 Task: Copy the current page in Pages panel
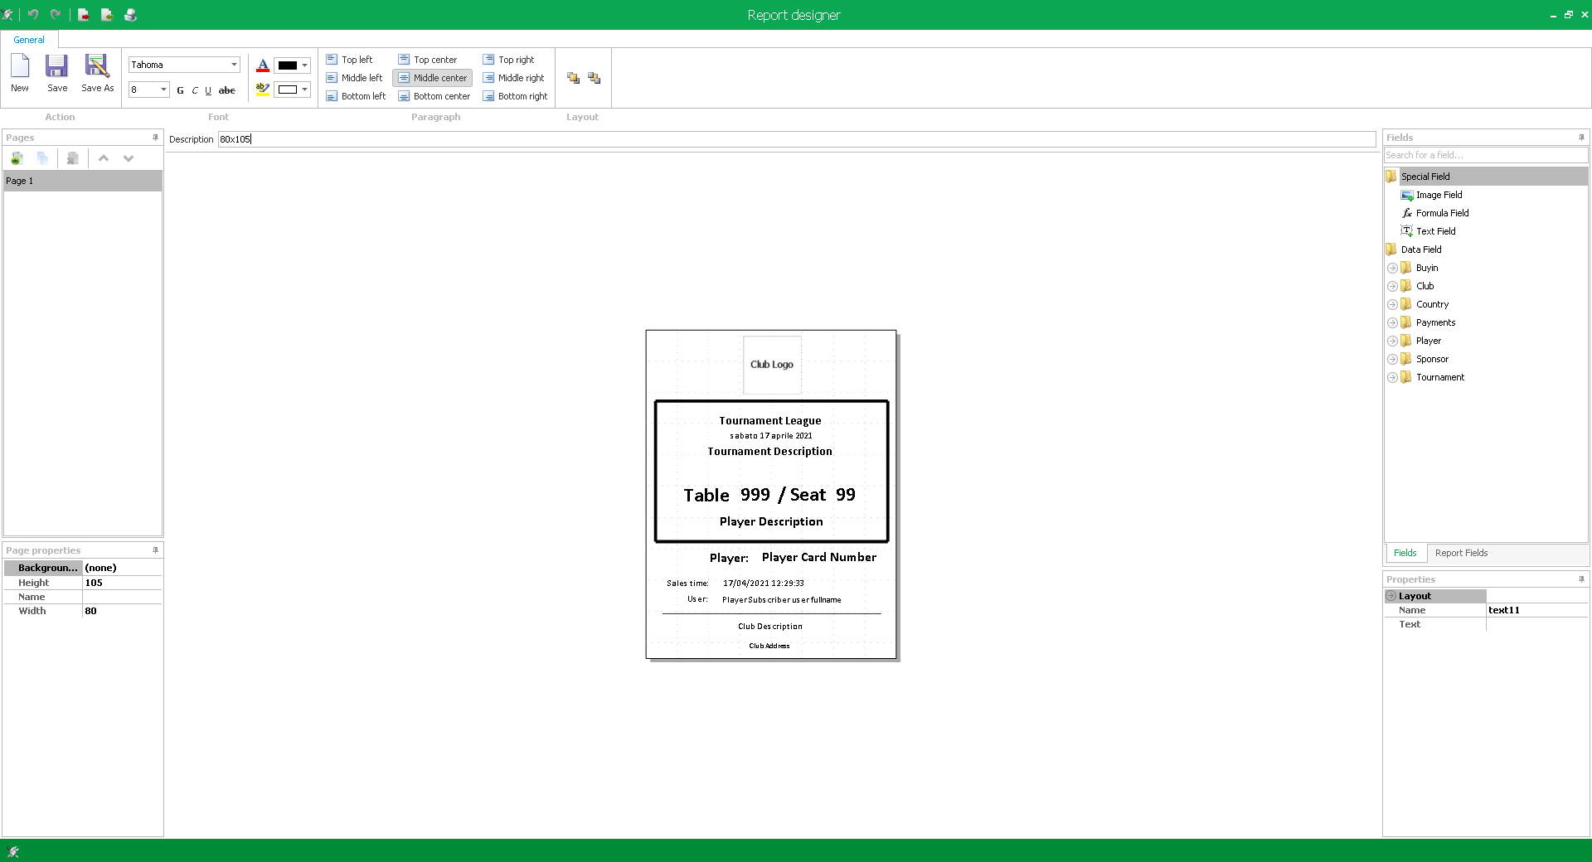click(43, 158)
